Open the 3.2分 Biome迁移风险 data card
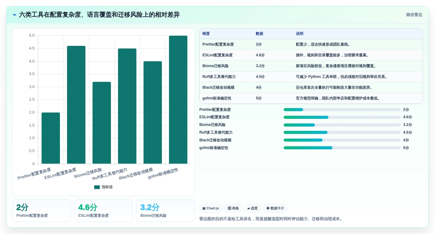This screenshot has height=234, width=435. click(x=165, y=211)
